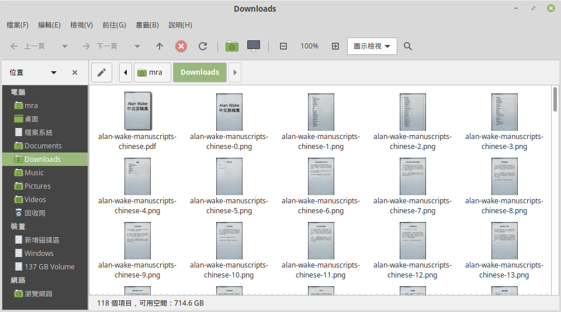
Task: Select the alan-wake-manuscripts-chinese-3.png thumbnail
Action: point(504,112)
